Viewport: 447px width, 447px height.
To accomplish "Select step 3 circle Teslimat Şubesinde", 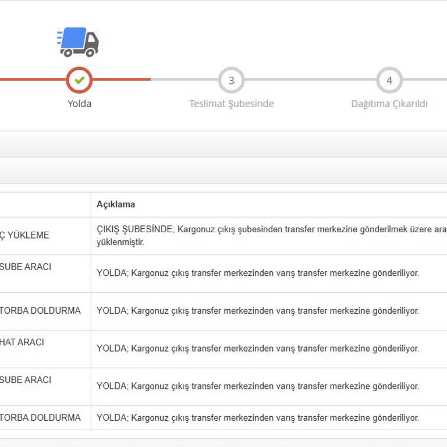I will [x=232, y=80].
